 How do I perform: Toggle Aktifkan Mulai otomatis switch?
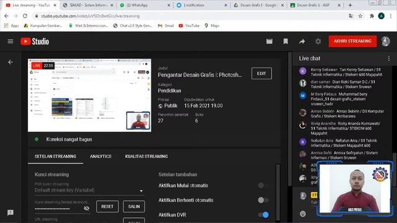tap(263, 185)
